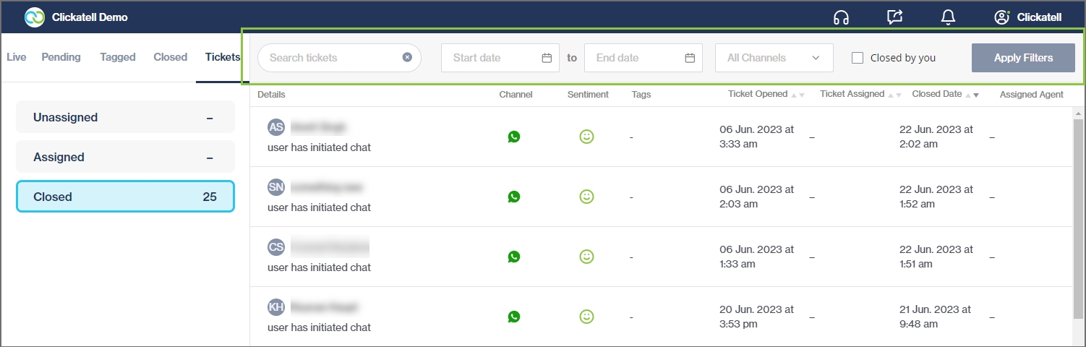Switch to the Tagged tab
This screenshot has height=347, width=1086.
[x=118, y=57]
